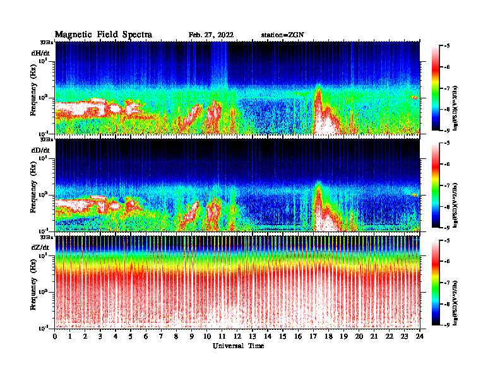Click the "station=ZGN" label

point(283,35)
